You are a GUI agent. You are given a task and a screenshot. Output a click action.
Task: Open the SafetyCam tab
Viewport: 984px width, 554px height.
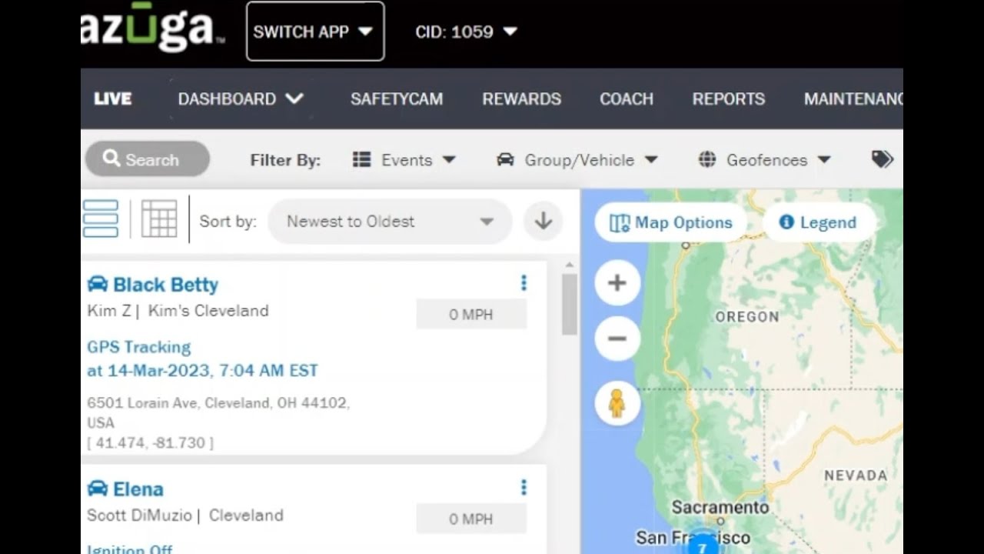click(397, 98)
